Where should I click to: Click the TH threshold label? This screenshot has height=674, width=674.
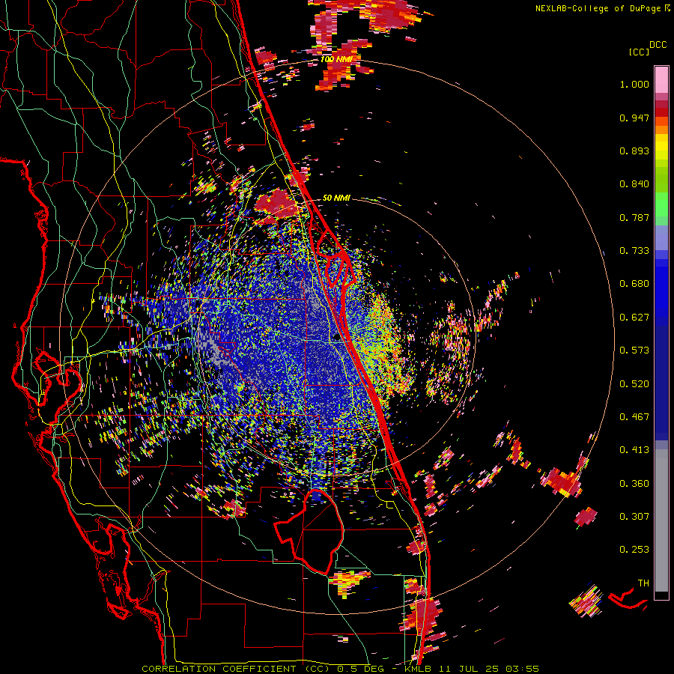643,583
